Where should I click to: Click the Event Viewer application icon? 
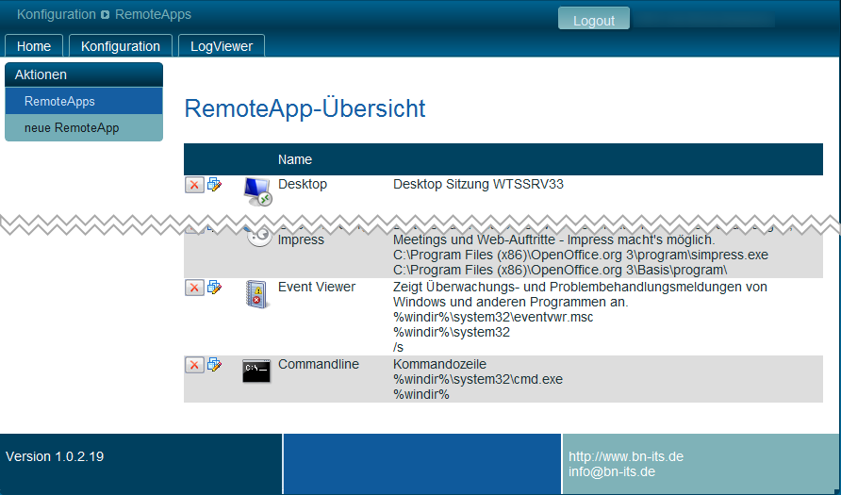256,294
